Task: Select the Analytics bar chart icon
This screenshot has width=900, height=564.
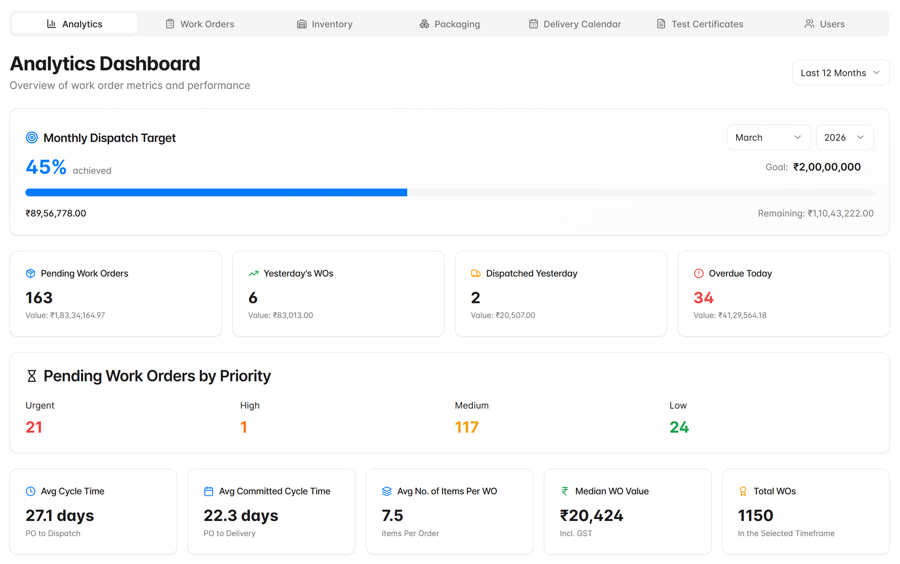Action: [51, 24]
